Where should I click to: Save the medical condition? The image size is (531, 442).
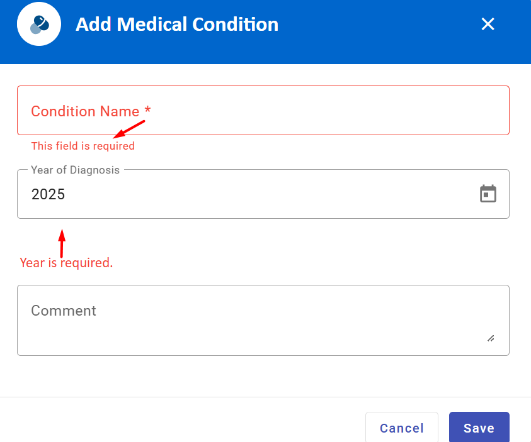click(x=479, y=428)
